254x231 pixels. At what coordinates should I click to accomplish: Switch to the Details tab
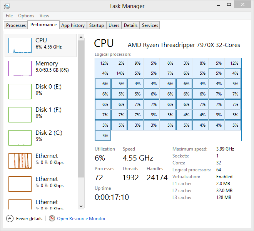130,25
